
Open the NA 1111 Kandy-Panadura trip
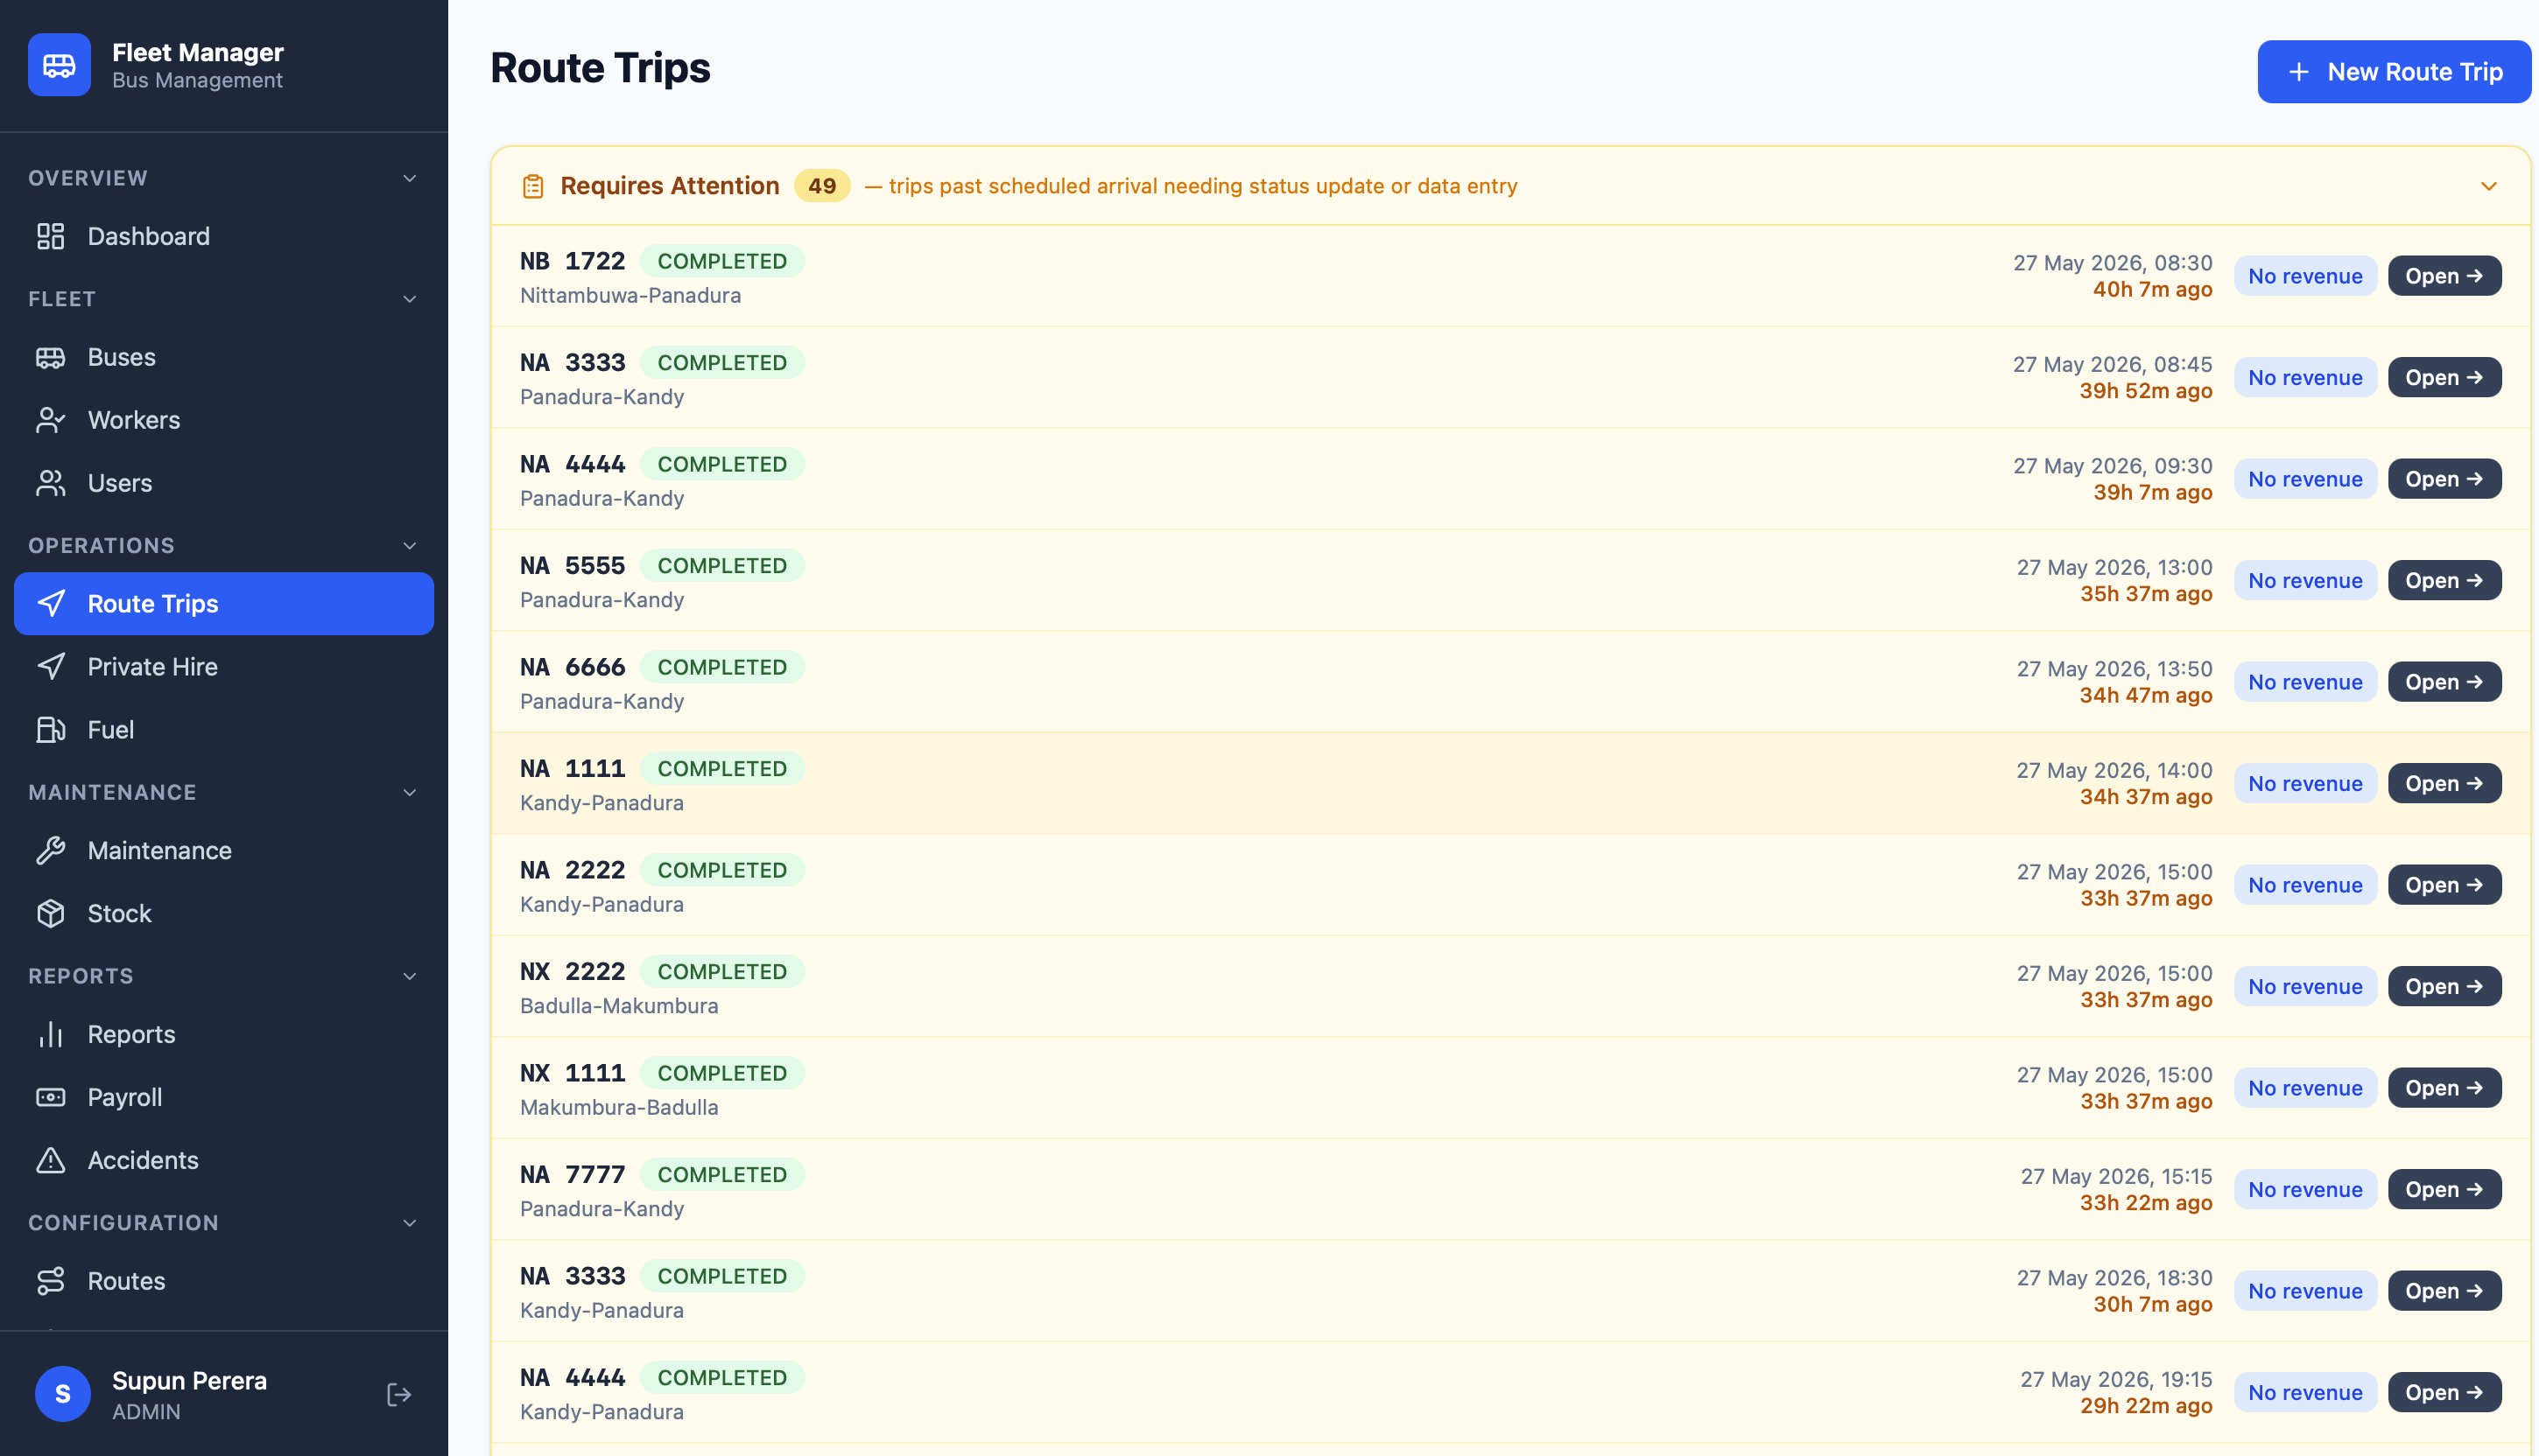click(2444, 784)
